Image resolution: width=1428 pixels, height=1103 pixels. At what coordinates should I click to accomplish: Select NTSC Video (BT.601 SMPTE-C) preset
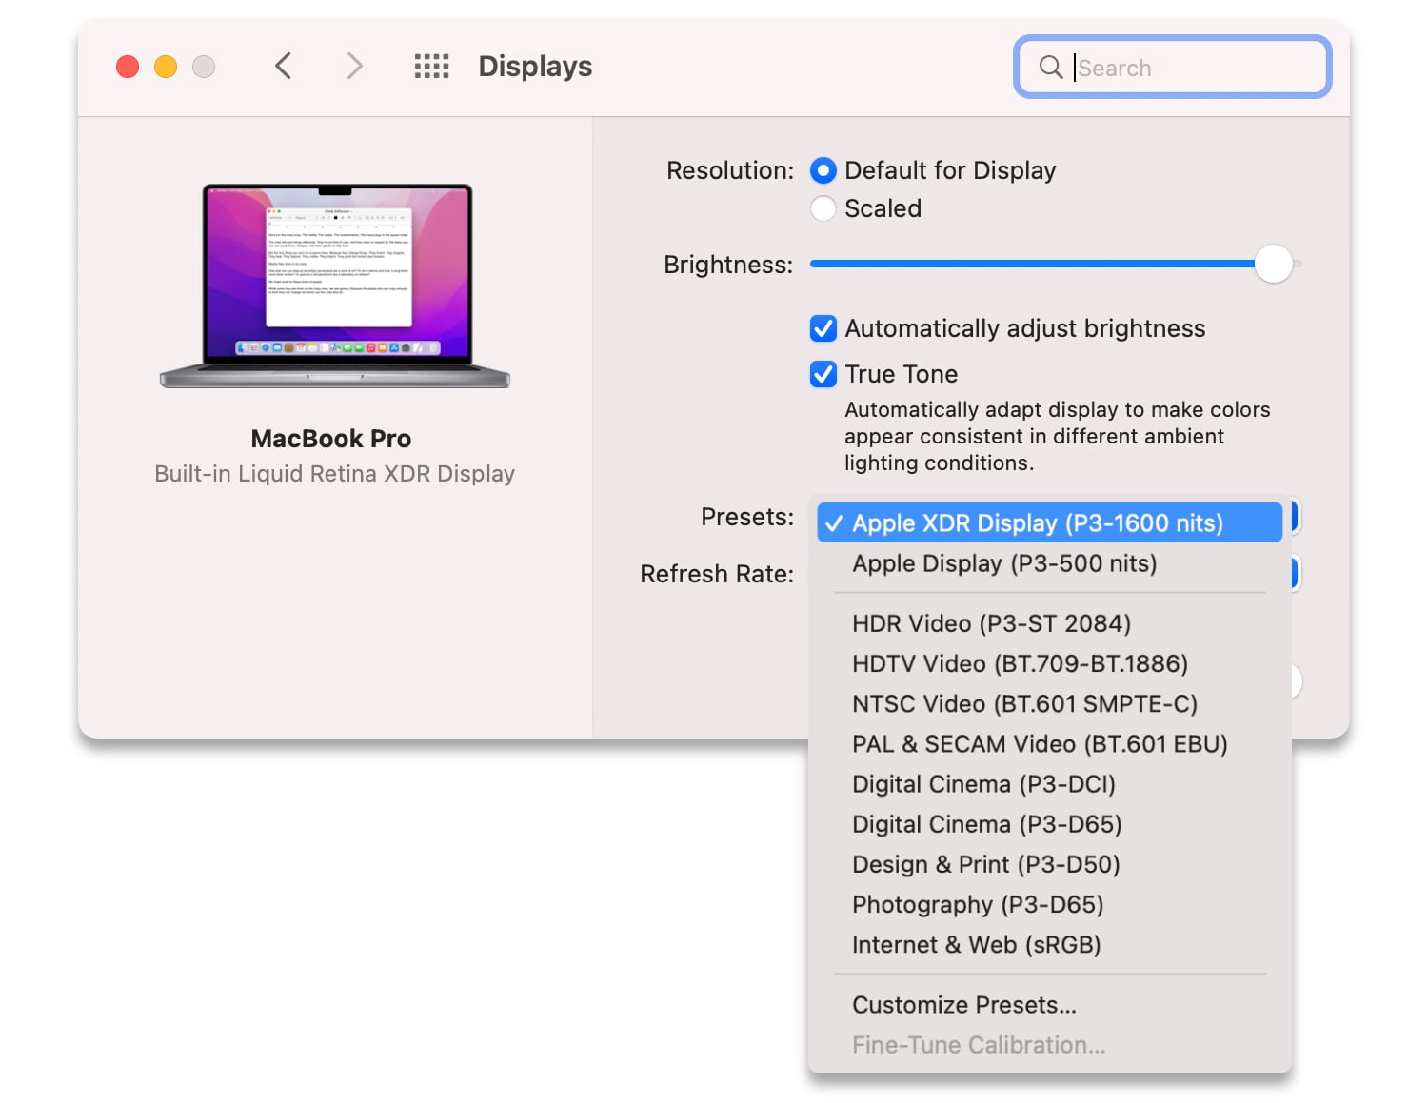[x=1049, y=703]
